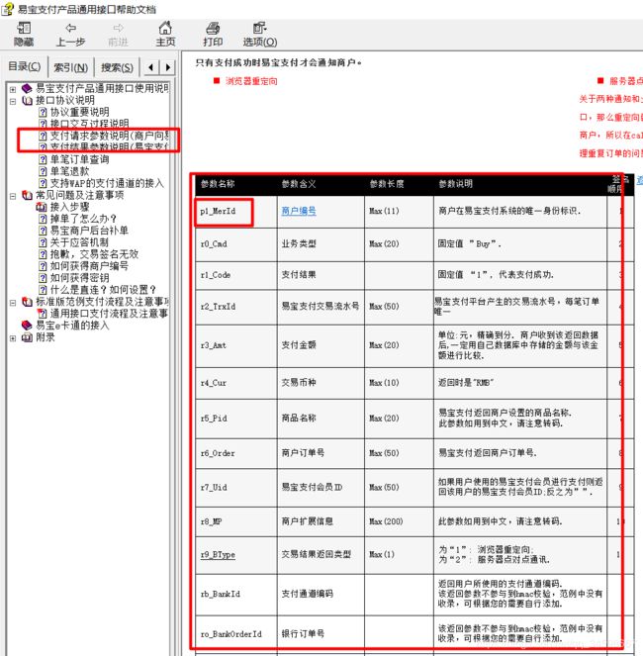Screen dimensions: 643x656
Task: Open the 掉单了怎么办? topic
Action: (83, 219)
